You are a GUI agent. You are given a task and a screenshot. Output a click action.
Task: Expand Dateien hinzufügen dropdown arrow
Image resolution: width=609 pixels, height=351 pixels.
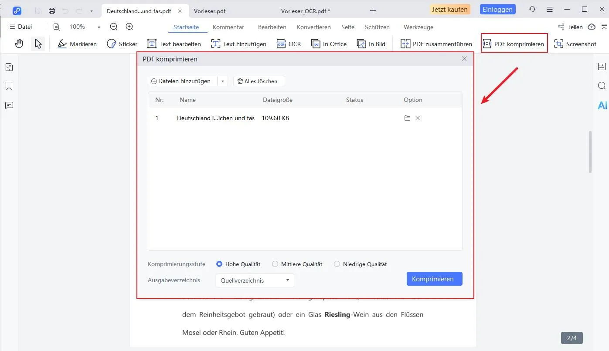coord(223,81)
